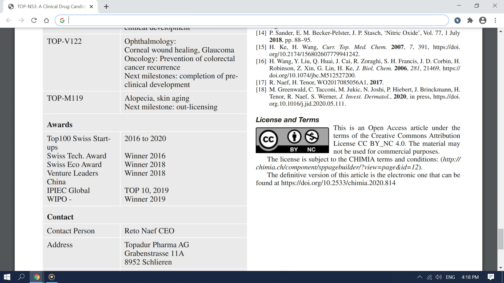Click 'Winner 2019' text
Image resolution: width=504 pixels, height=283 pixels.
(x=145, y=199)
